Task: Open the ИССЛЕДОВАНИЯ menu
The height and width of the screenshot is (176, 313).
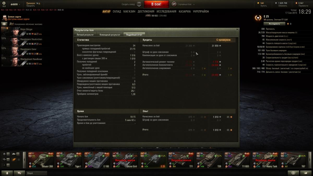Action: pos(166,11)
